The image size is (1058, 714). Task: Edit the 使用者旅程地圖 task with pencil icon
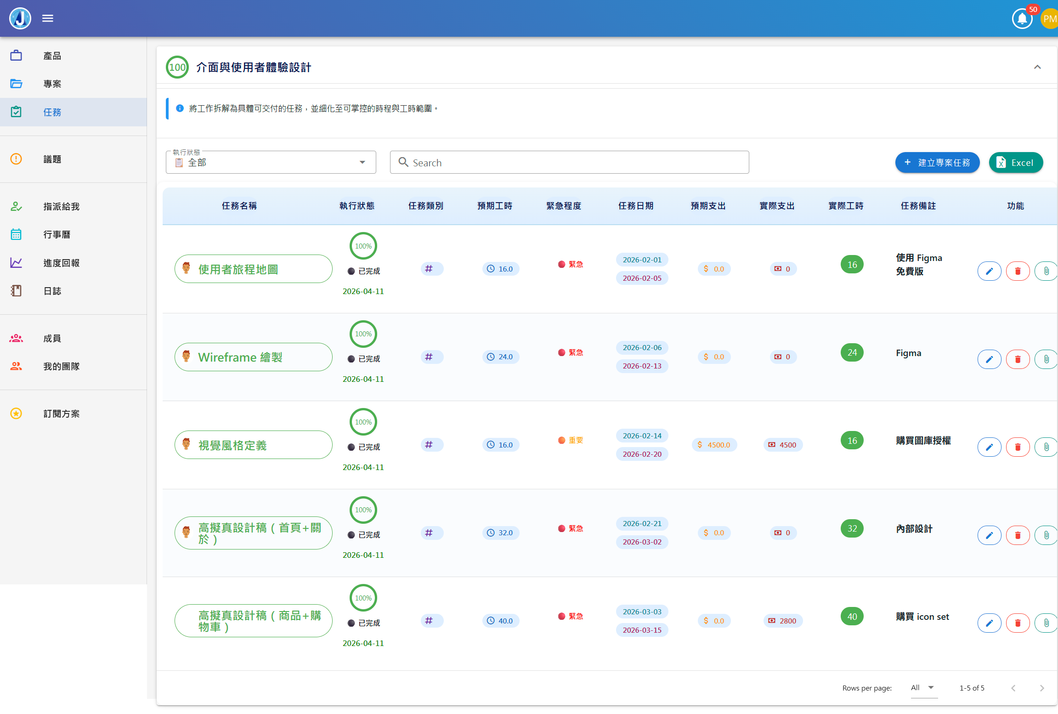click(x=990, y=271)
